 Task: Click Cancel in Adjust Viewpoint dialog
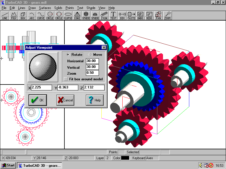(65, 100)
